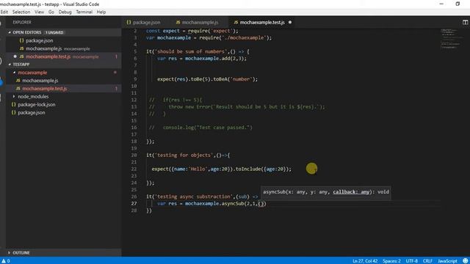Open the Selection menu

[x=21, y=12]
